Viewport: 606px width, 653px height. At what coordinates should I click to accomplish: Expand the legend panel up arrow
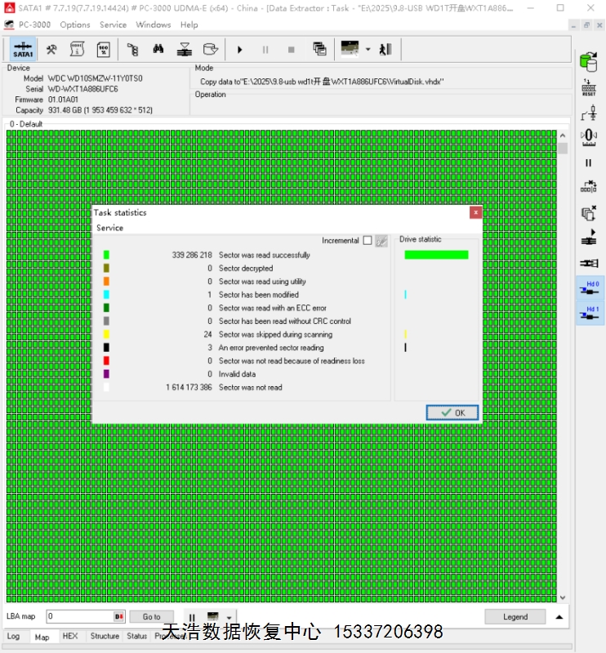coord(559,617)
